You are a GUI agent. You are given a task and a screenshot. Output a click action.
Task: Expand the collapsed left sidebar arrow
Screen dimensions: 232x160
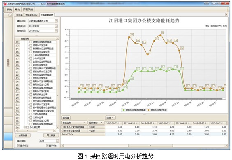[x=10, y=15]
